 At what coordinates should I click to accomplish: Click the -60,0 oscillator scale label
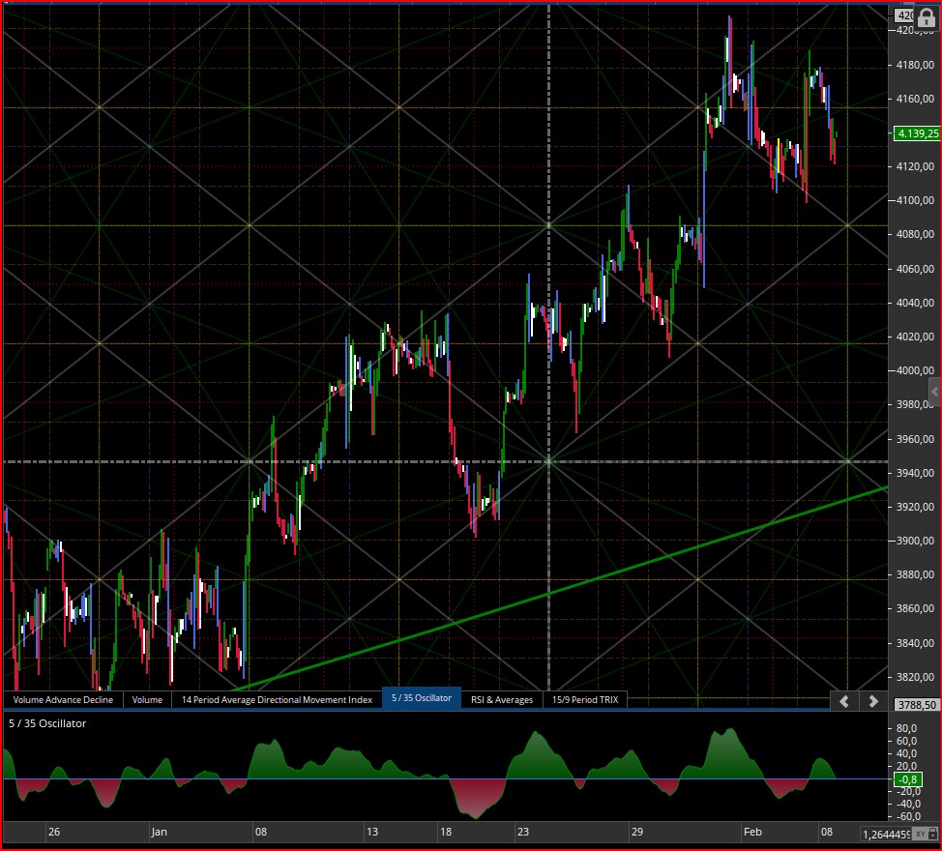[906, 816]
